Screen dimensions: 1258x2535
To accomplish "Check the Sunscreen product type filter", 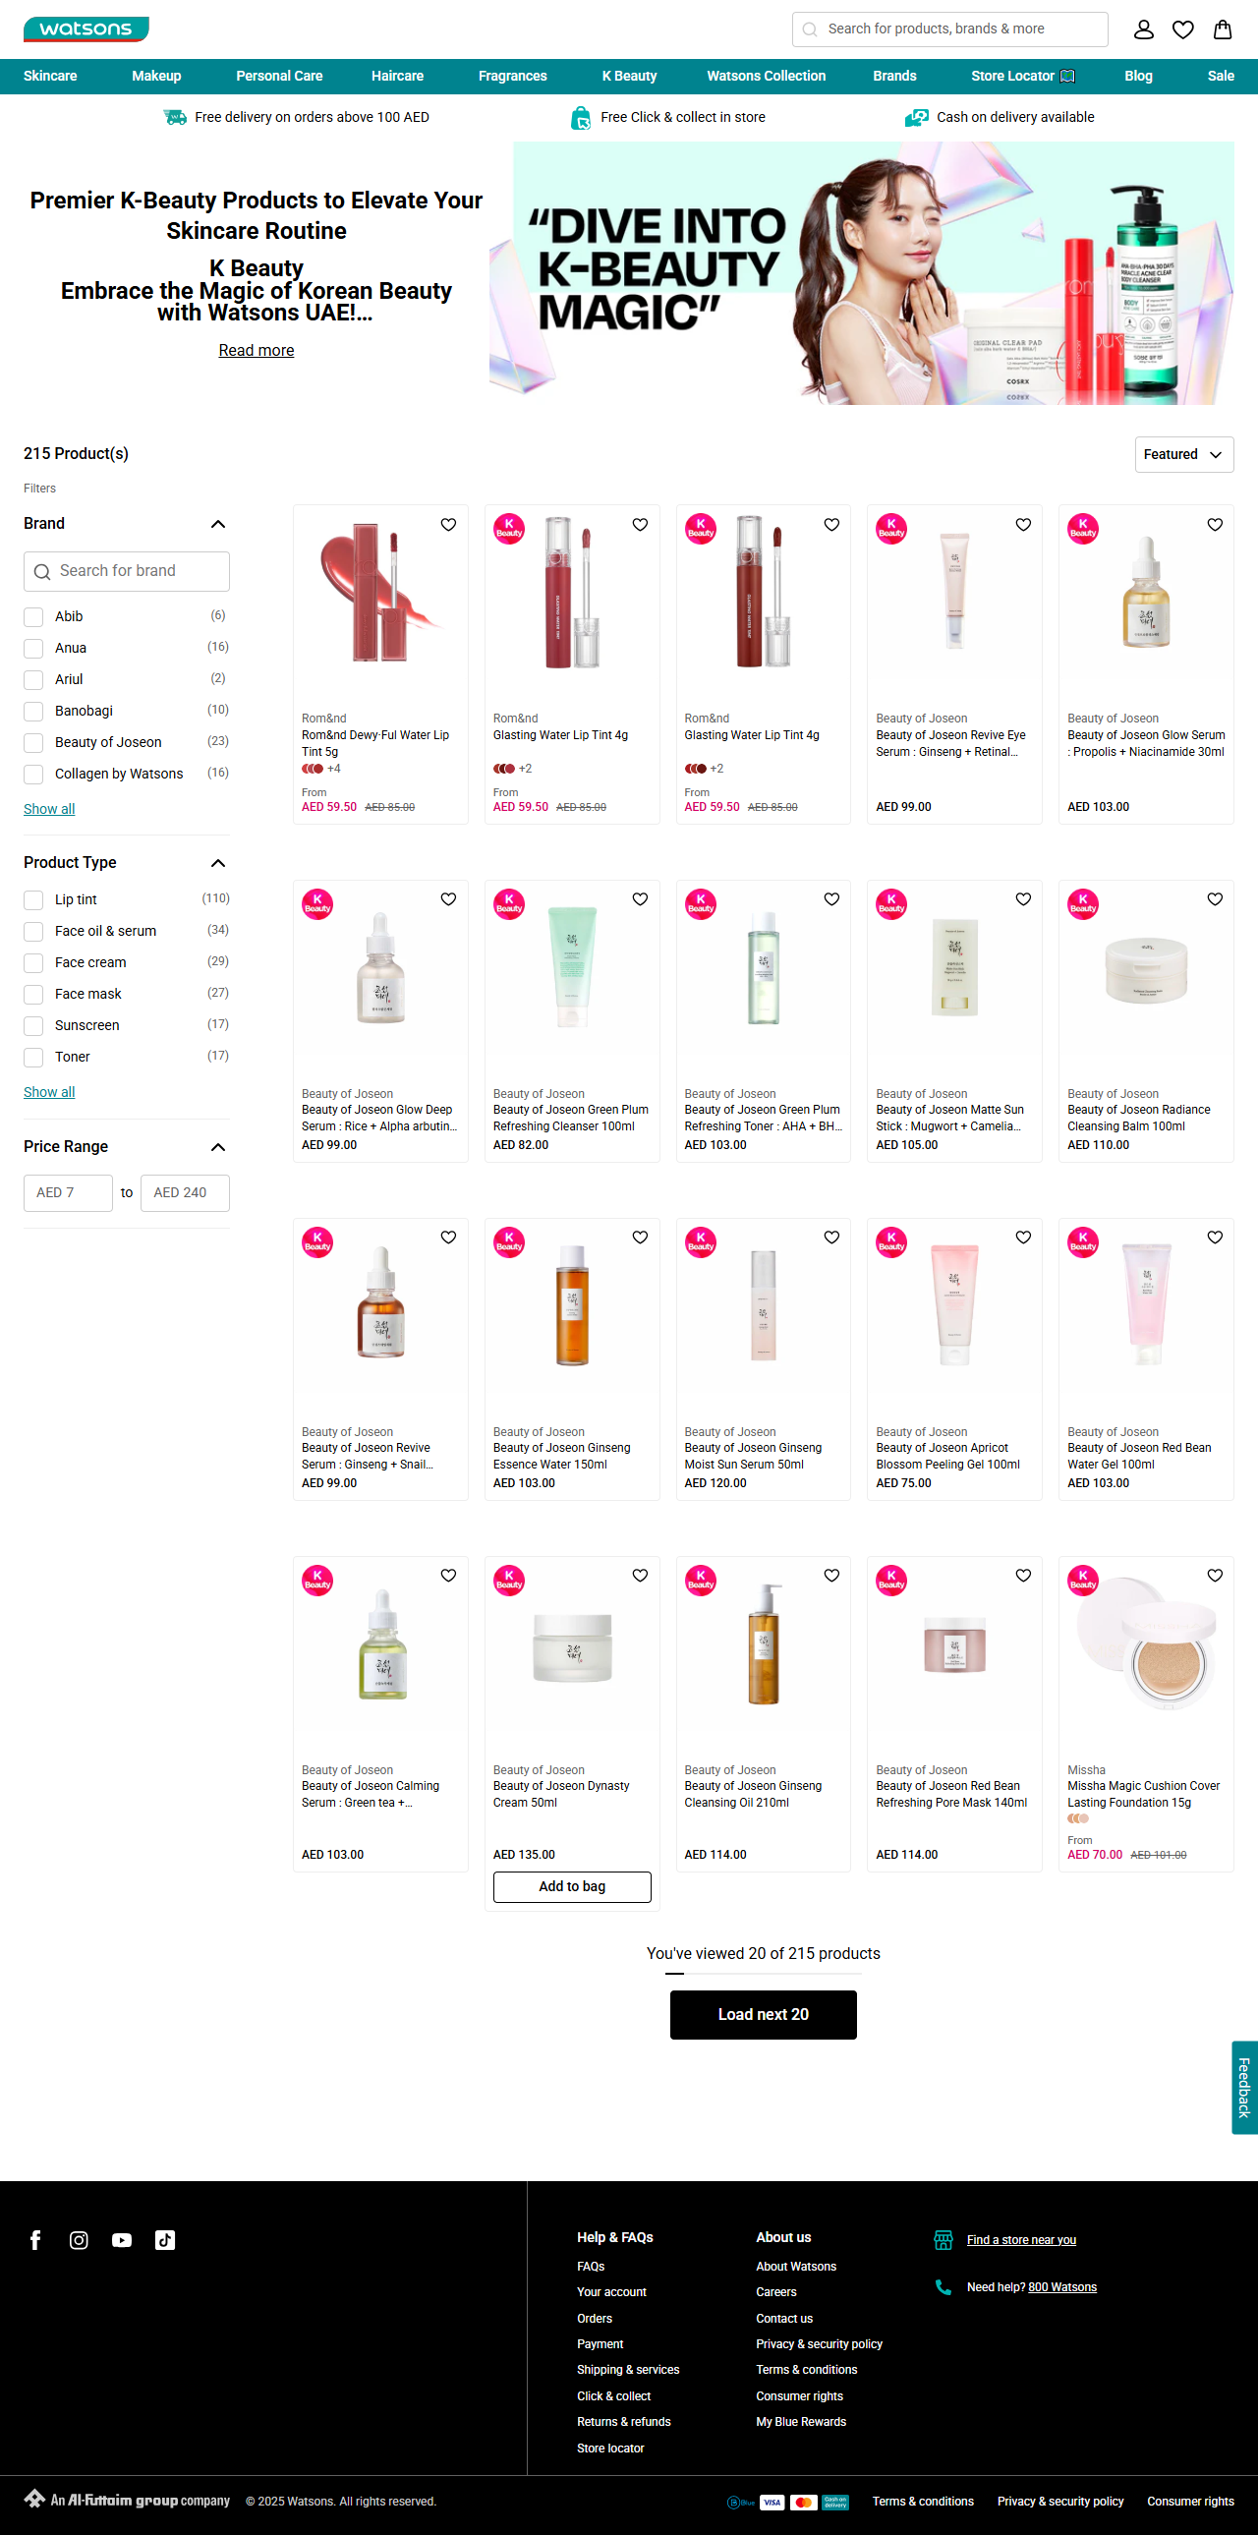I will 33,1026.
